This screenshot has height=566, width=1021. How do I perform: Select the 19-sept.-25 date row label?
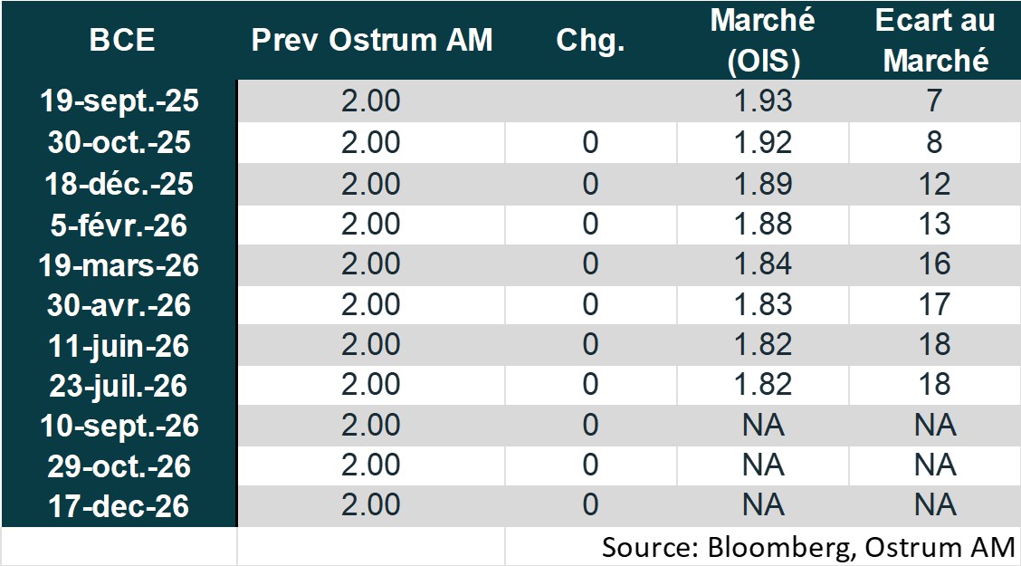click(119, 101)
